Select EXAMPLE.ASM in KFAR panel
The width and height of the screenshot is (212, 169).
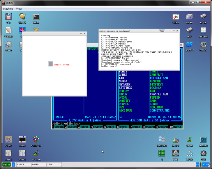click(159, 94)
